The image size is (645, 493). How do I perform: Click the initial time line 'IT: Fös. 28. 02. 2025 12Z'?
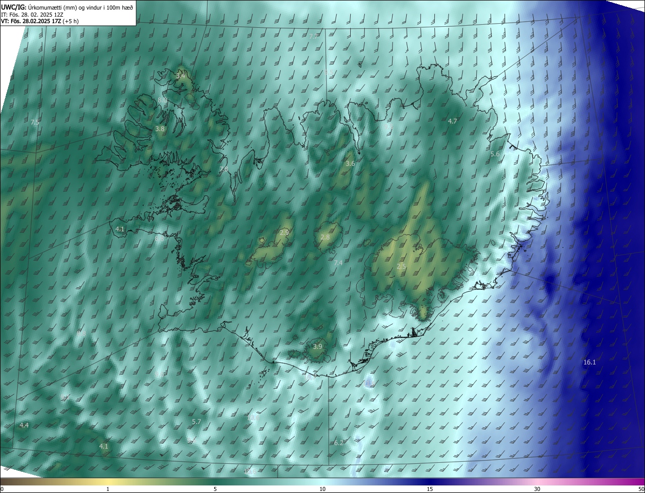pyautogui.click(x=32, y=15)
